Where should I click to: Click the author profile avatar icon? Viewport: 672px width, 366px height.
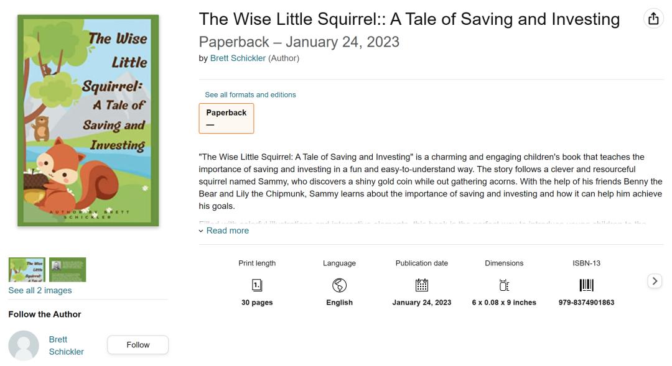pos(24,345)
